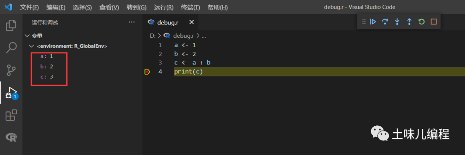Open the Explorer view in activity bar
Viewport: 465px width, 155px height.
(11, 25)
